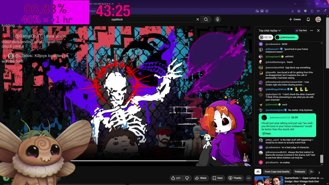
Task: Open @Lockwood.m WOW chat author
Action: click(x=273, y=44)
